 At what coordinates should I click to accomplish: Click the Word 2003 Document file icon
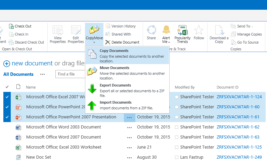pos(18,127)
